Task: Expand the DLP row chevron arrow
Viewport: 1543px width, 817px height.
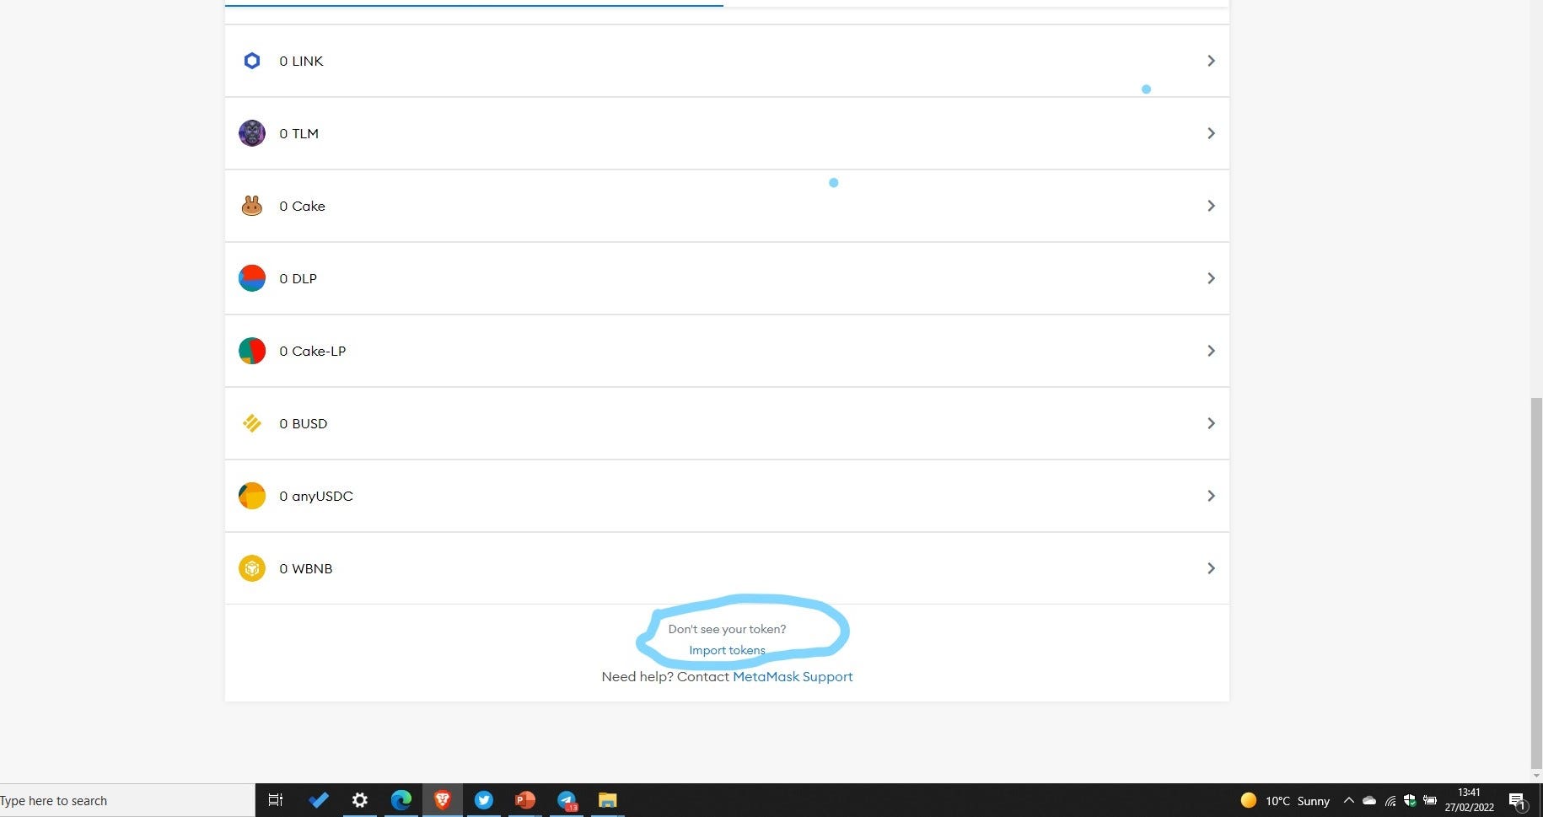Action: 1211,278
